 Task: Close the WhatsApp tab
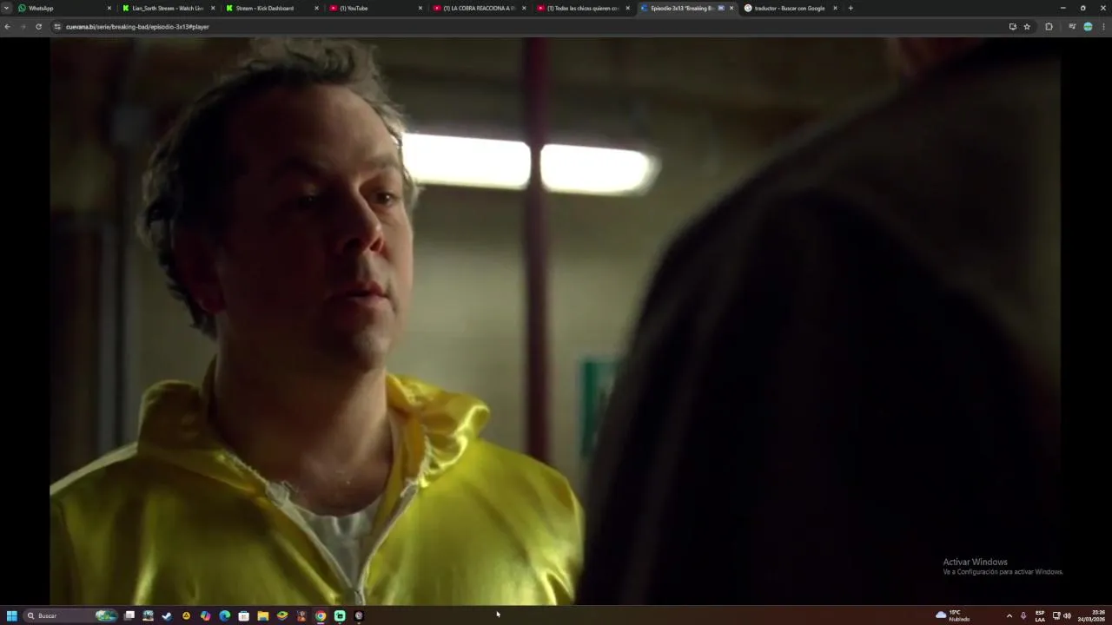coord(109,8)
